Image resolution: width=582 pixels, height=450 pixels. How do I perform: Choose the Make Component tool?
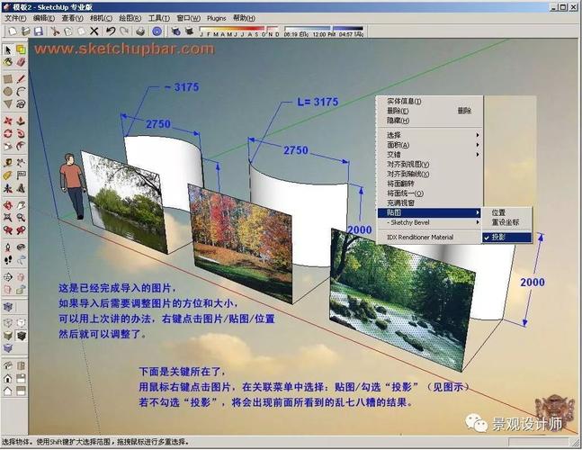21,49
